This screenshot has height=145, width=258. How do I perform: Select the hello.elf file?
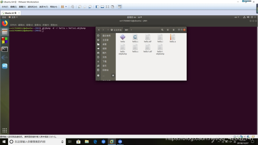click(148, 39)
